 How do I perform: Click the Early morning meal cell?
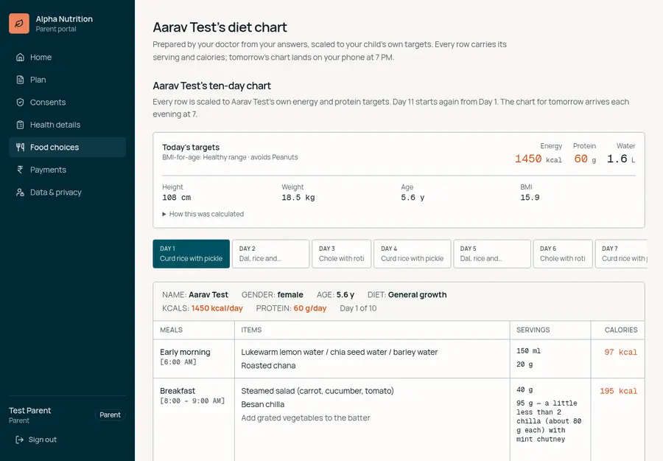[194, 358]
